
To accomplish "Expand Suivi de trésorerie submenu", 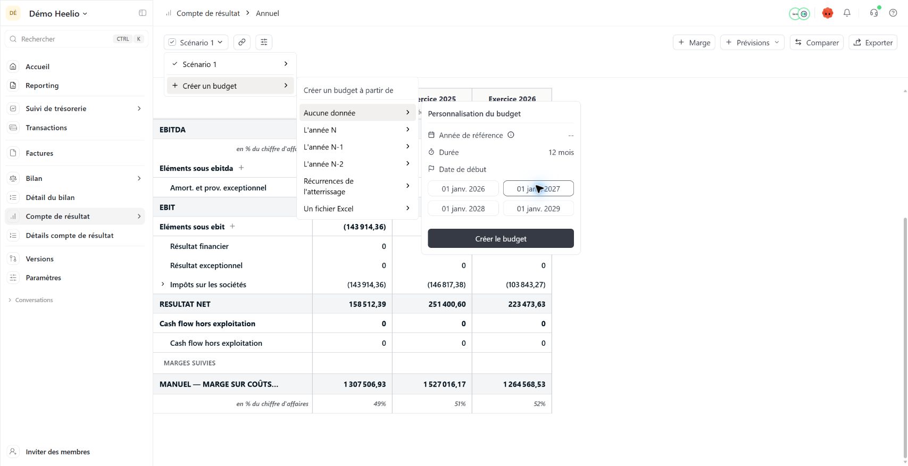I will point(139,109).
